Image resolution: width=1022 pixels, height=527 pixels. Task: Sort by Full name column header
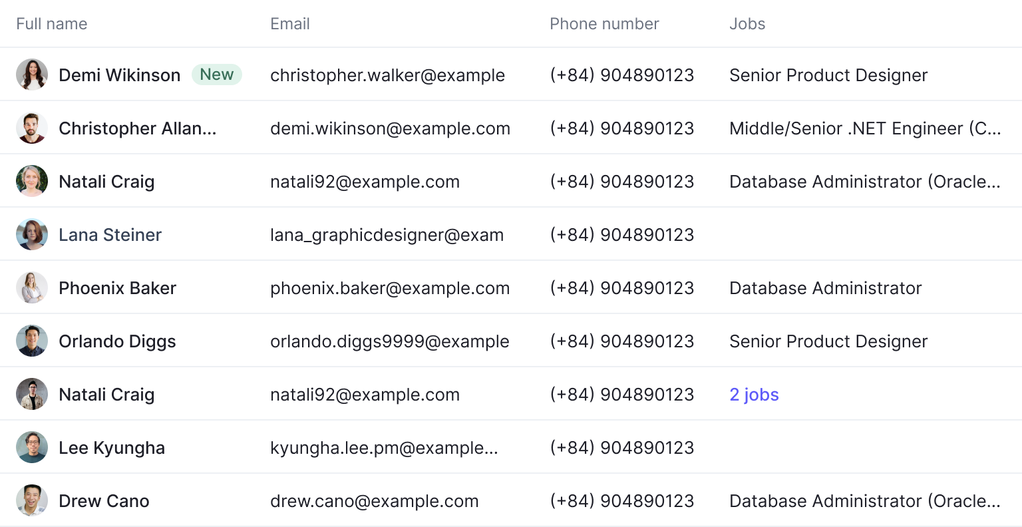point(52,24)
